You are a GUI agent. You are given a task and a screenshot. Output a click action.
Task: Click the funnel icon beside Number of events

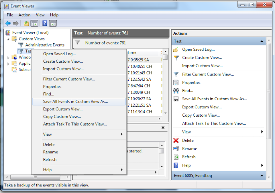[77, 42]
